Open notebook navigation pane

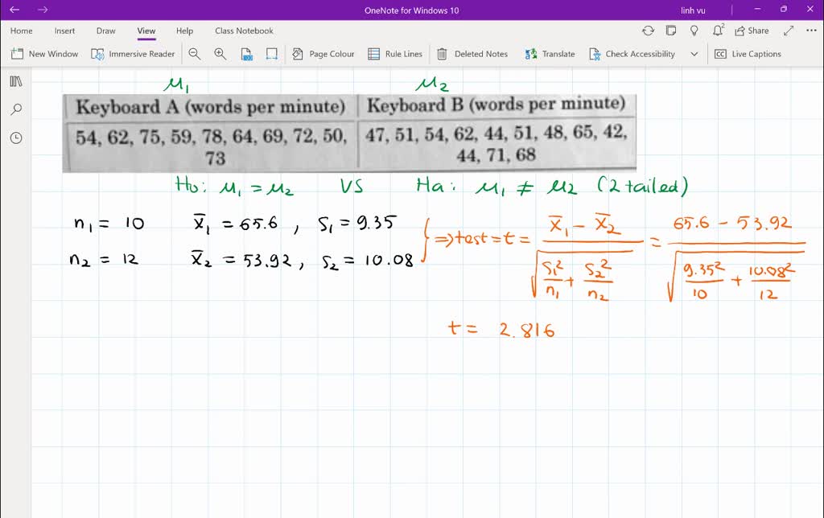click(16, 81)
